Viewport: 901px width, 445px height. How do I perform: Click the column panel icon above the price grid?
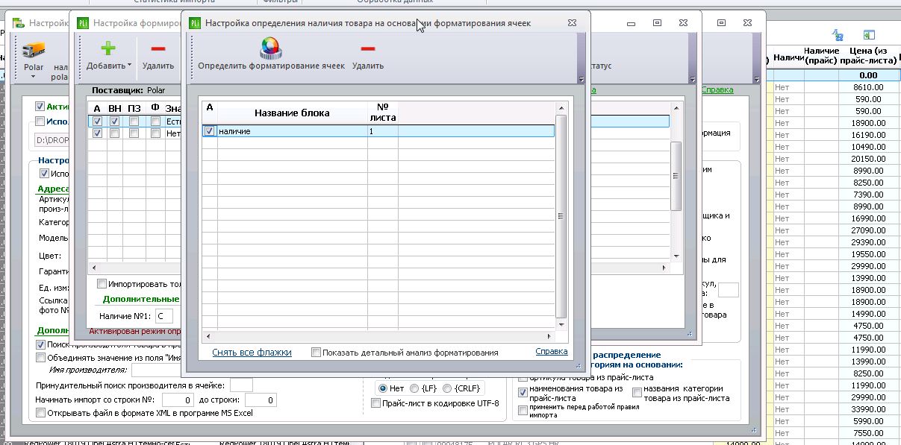coord(869,35)
